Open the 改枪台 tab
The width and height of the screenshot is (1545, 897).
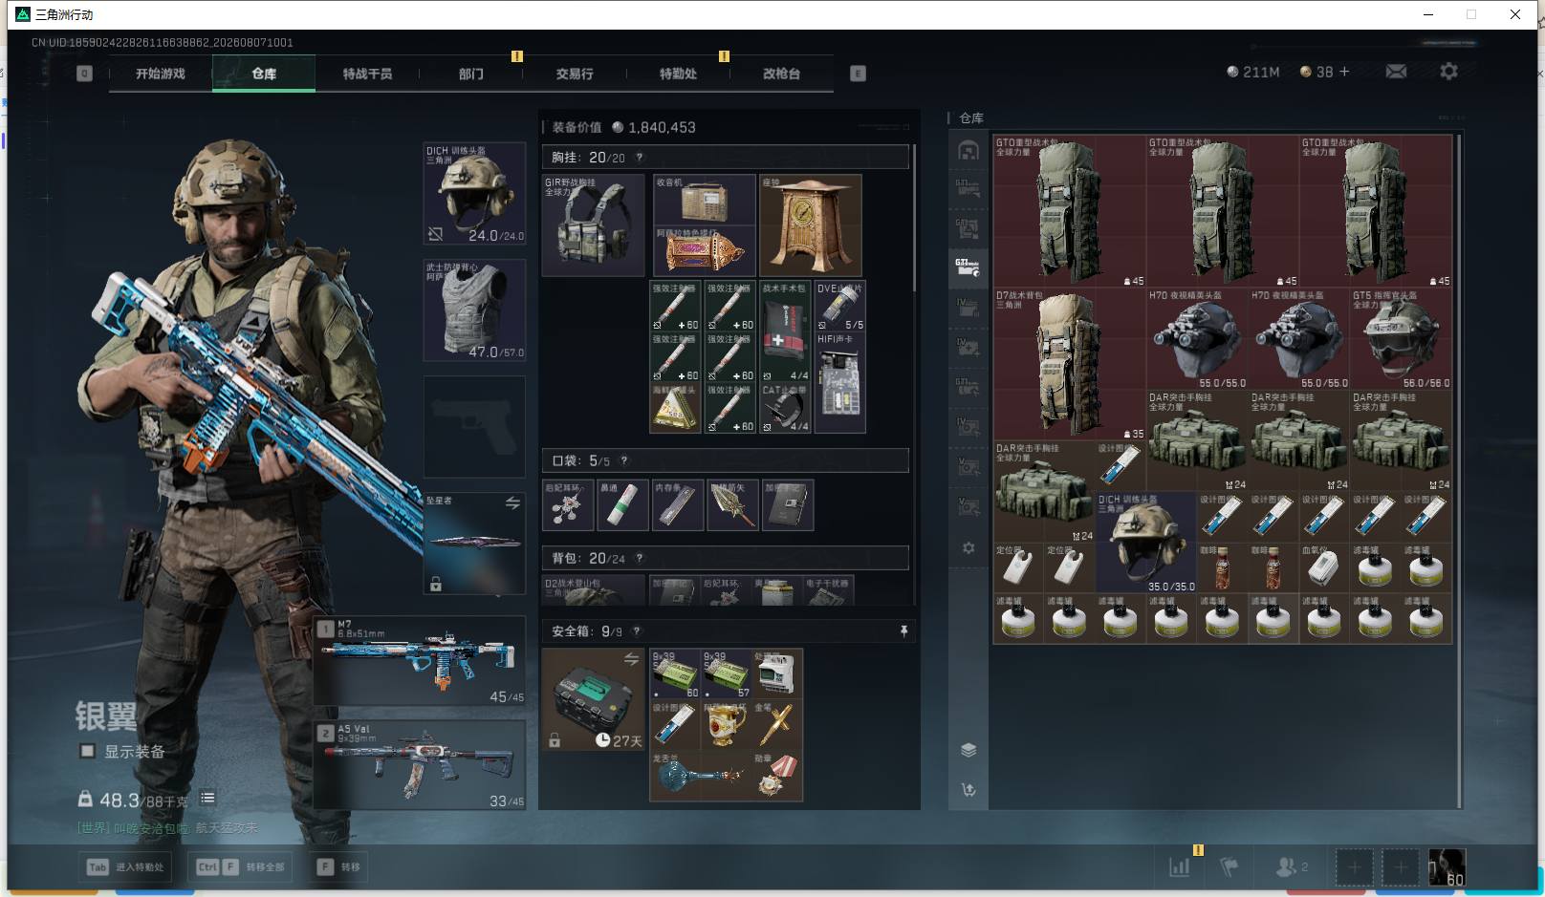[781, 74]
